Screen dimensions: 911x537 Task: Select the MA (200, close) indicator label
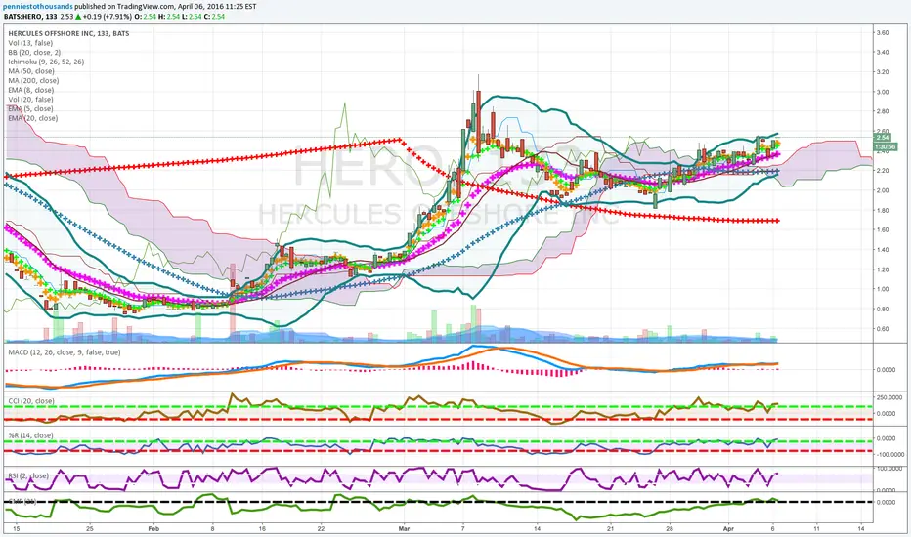[33, 80]
